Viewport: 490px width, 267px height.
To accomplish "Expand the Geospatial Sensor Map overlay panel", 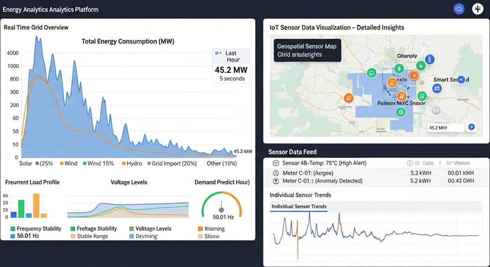I will coord(305,50).
